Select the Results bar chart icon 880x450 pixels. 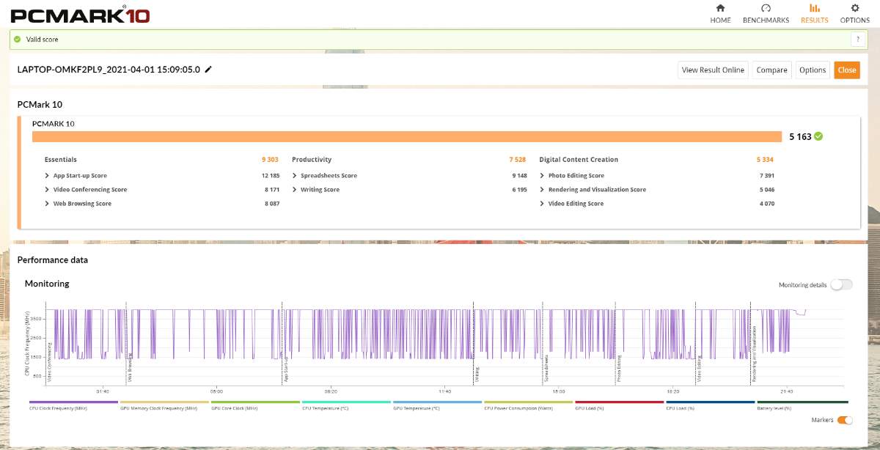pos(814,9)
